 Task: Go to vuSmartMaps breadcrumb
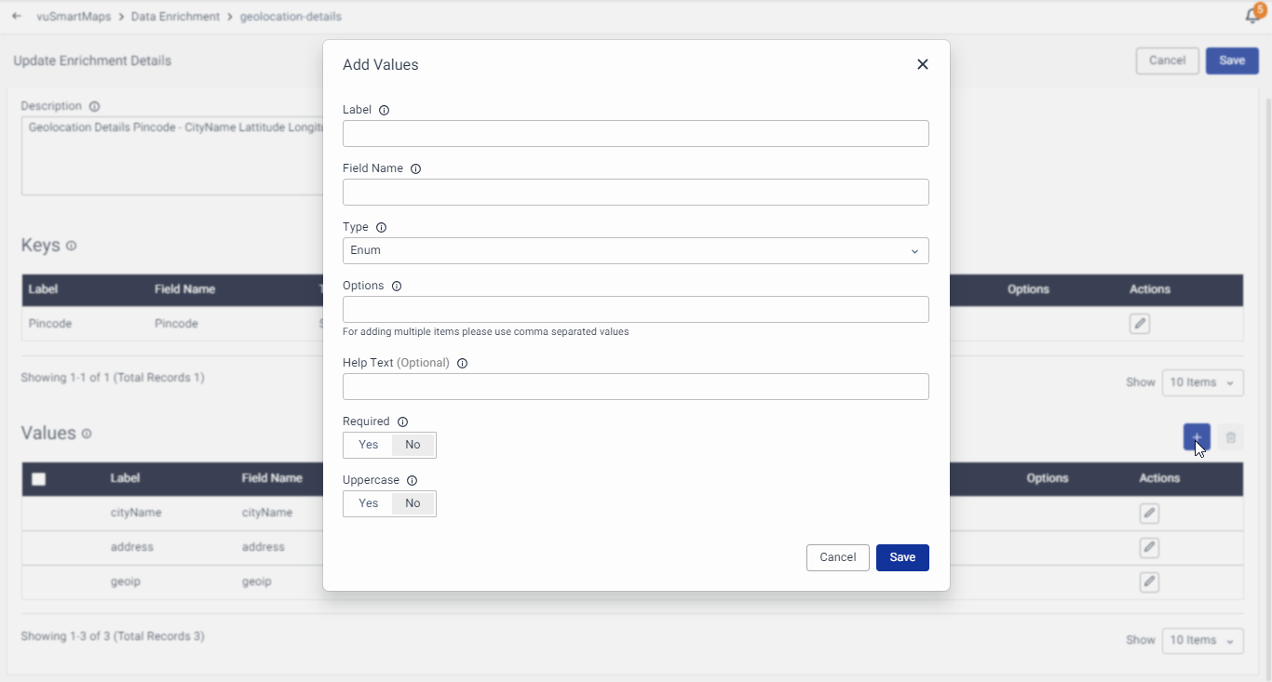tap(74, 17)
